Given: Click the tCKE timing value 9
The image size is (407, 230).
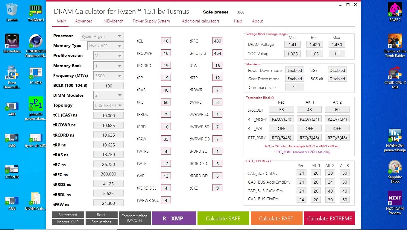Looking at the screenshot, I should point(218,188).
